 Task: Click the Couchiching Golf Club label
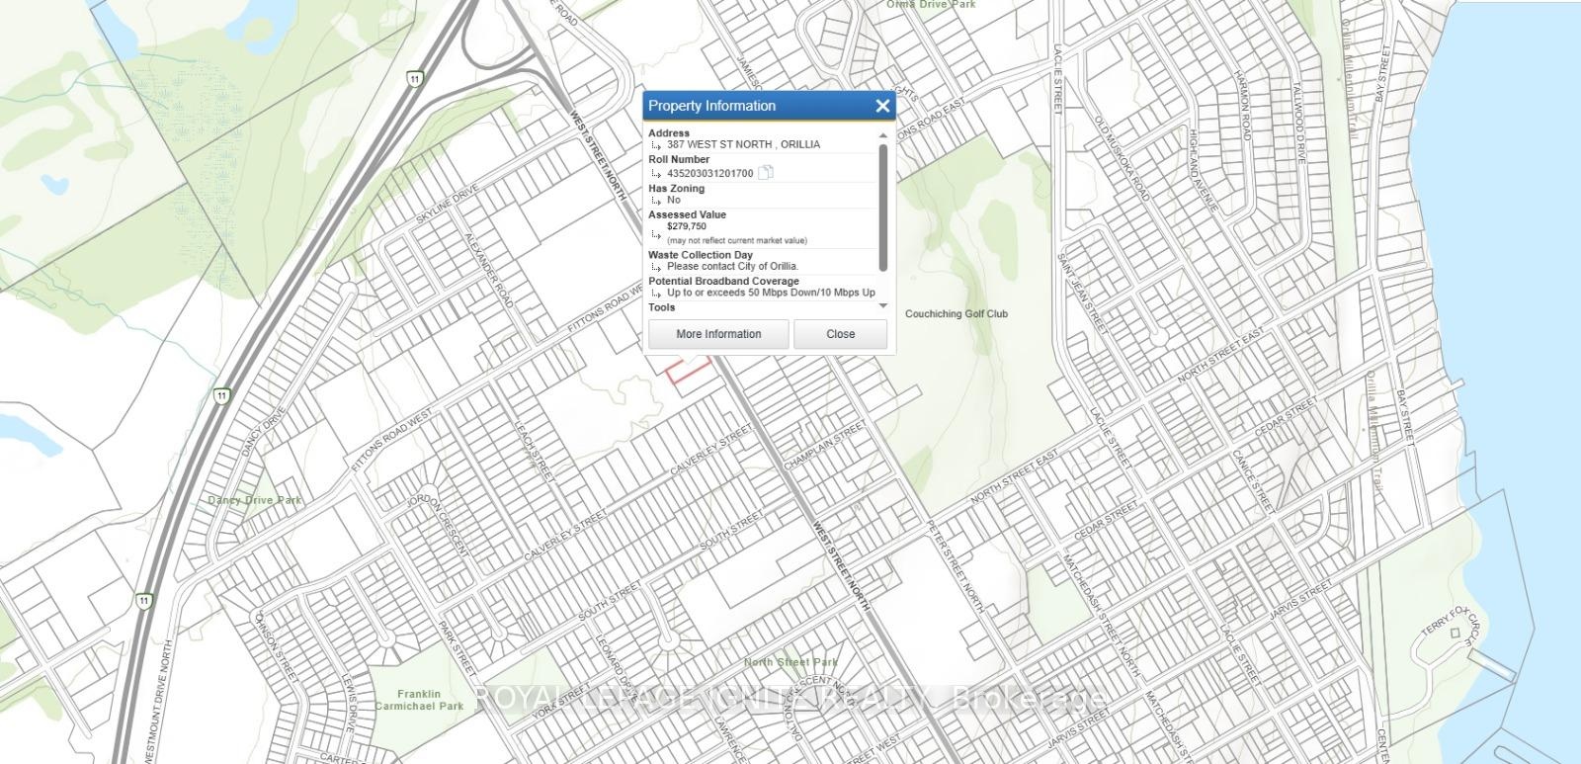coord(957,314)
